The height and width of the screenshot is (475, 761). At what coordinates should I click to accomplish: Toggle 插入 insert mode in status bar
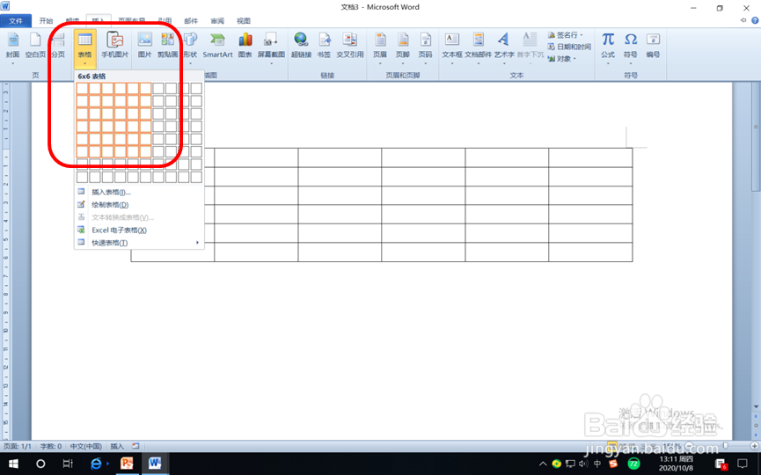click(117, 446)
